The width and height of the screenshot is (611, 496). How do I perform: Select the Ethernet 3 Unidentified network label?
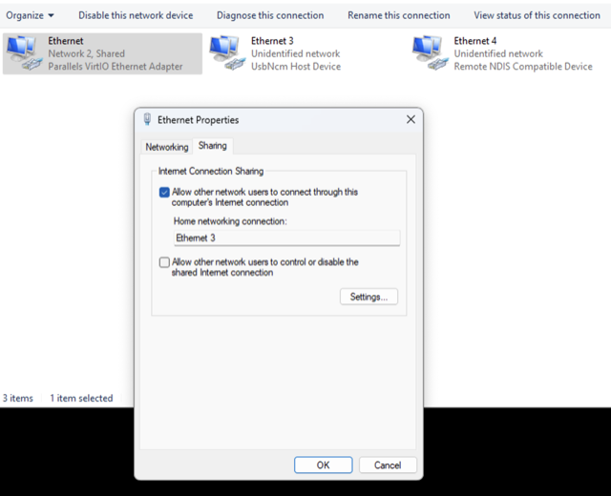tap(295, 54)
